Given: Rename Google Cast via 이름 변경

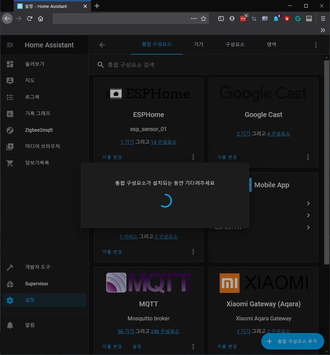Looking at the screenshot, I should click(227, 157).
